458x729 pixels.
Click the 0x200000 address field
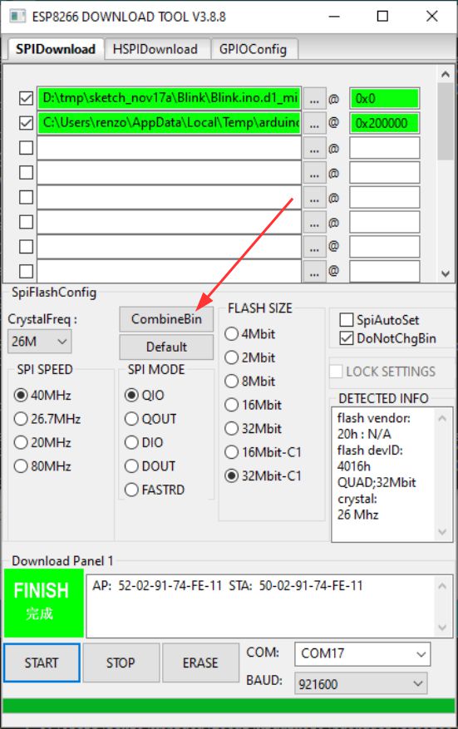pyautogui.click(x=385, y=123)
